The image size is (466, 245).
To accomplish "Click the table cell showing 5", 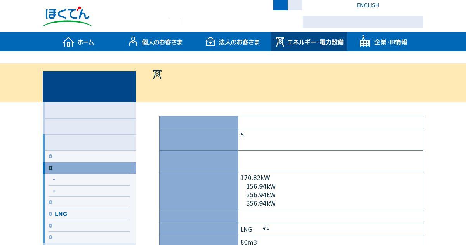I will click(330, 140).
